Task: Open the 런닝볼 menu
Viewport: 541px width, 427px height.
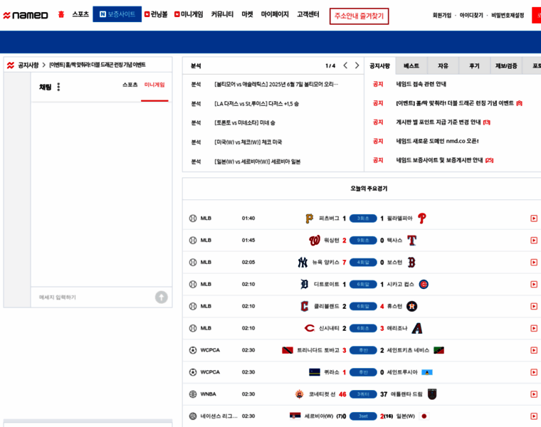Action: (x=156, y=14)
